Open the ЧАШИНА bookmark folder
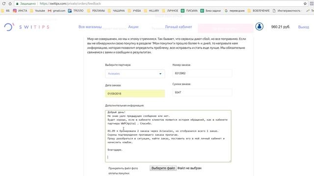 [x=116, y=11]
